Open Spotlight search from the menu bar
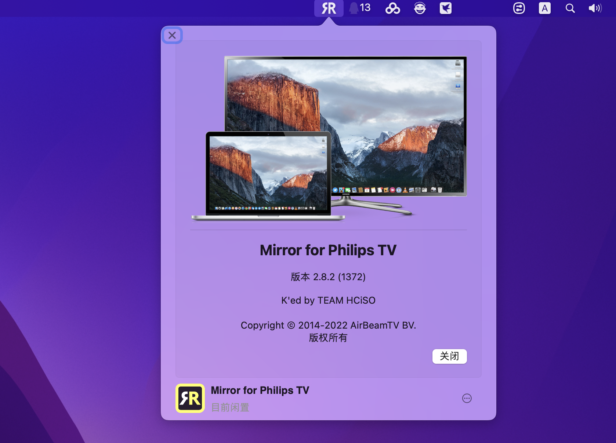The width and height of the screenshot is (616, 443). pos(570,8)
